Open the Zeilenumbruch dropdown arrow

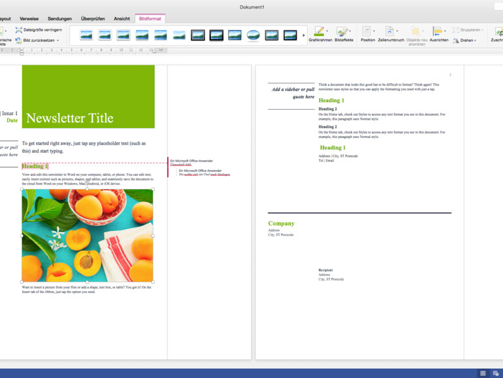click(x=397, y=31)
